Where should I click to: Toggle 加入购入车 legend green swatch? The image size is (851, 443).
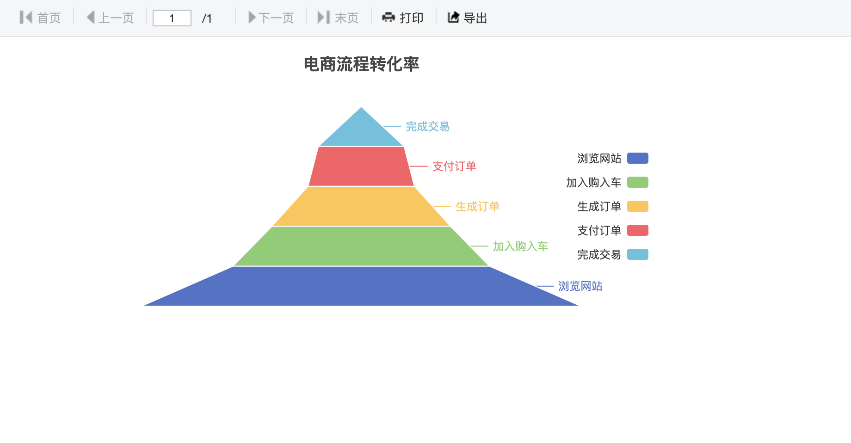click(638, 182)
